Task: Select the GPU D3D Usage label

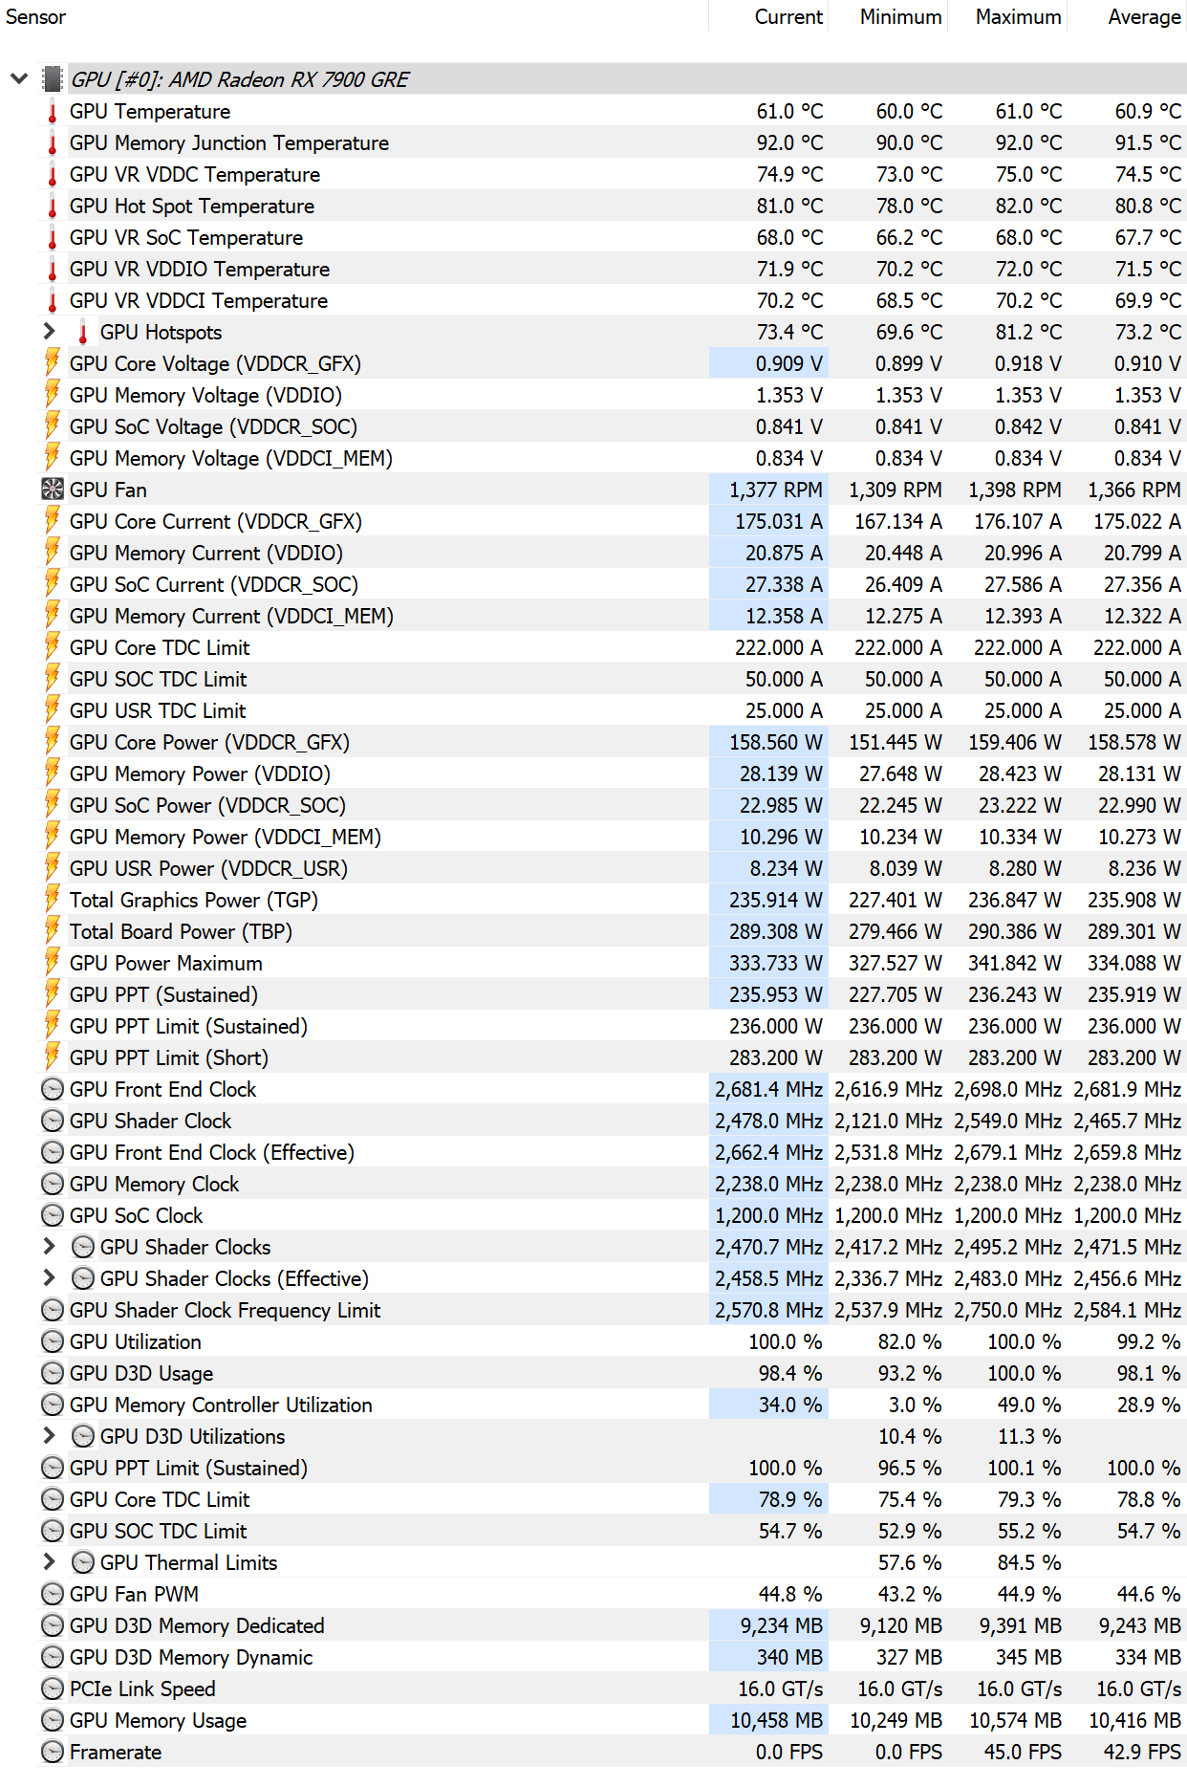Action: tap(141, 1373)
